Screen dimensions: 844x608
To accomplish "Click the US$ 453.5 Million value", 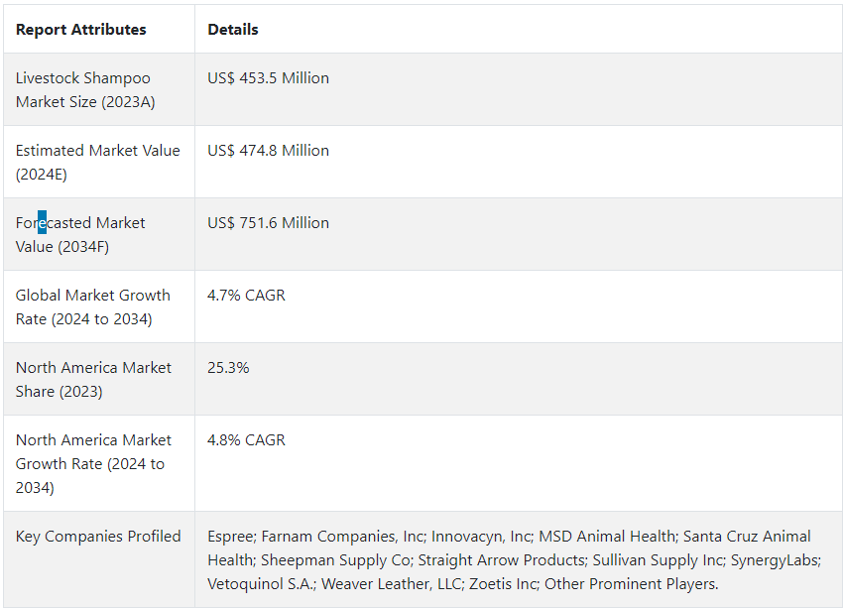I will coord(268,78).
